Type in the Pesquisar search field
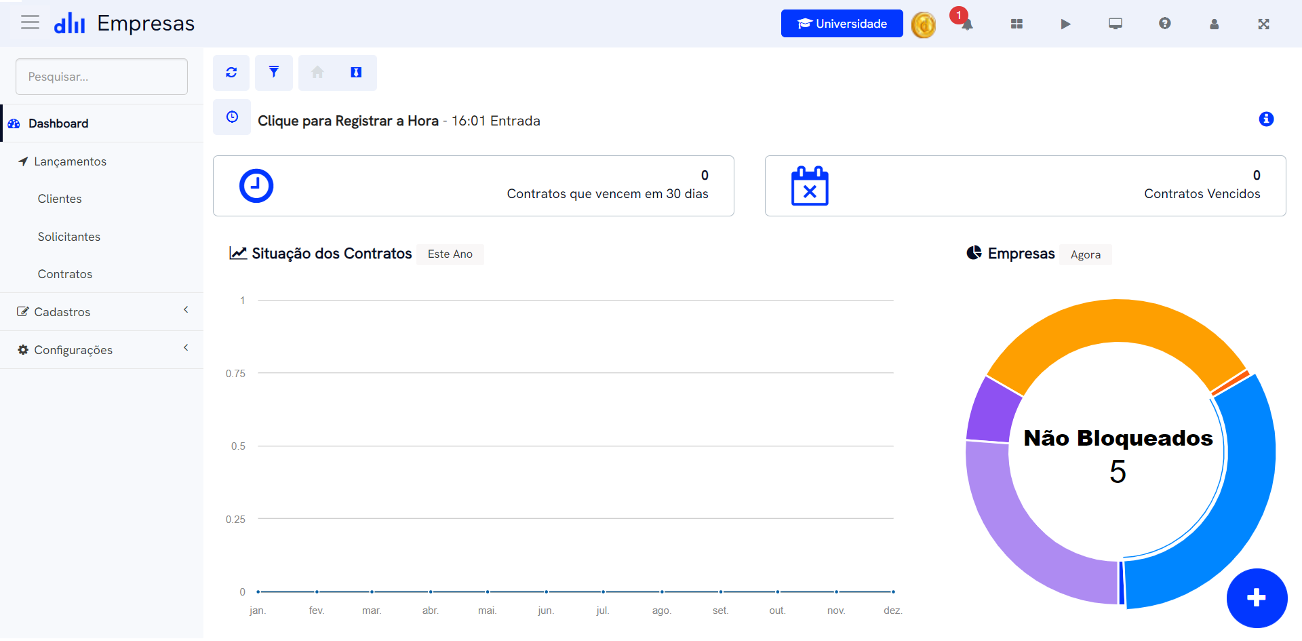This screenshot has height=641, width=1302. (101, 76)
